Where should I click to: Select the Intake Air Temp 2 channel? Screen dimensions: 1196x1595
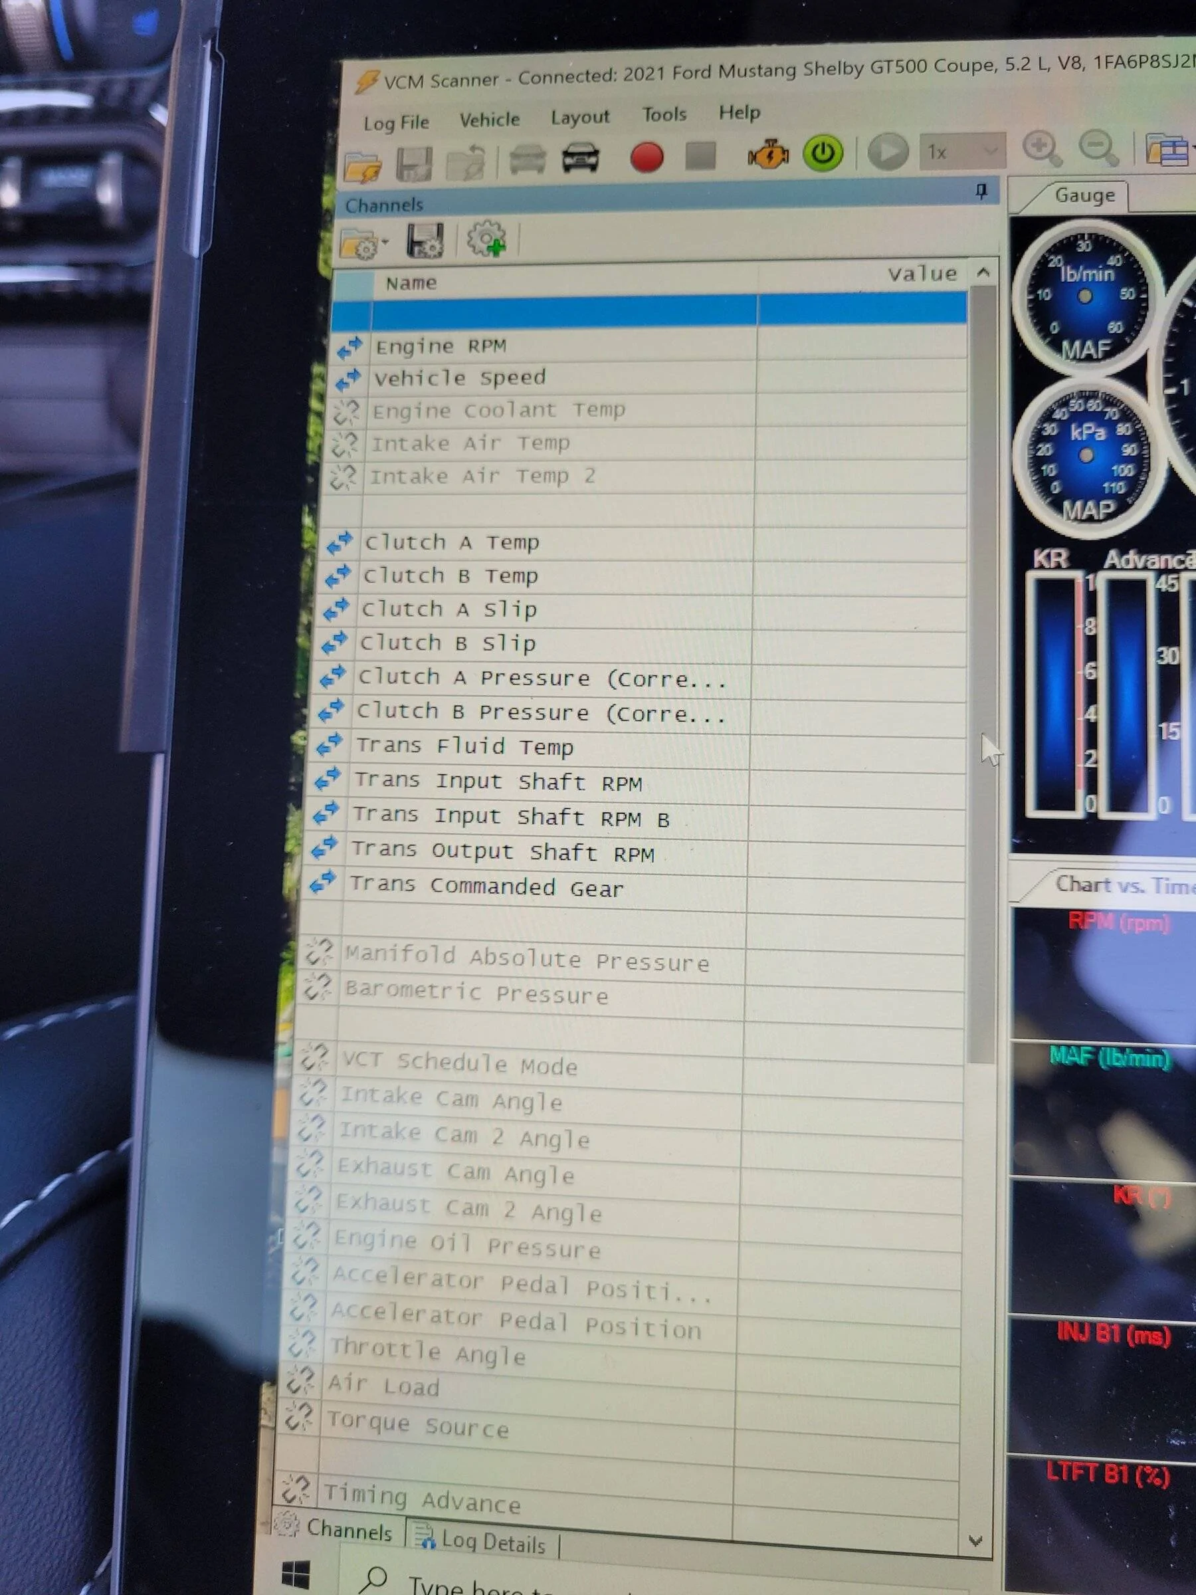tap(647, 476)
